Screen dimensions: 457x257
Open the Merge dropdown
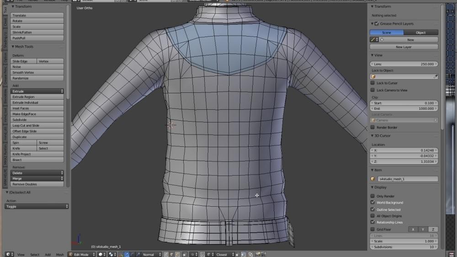pos(37,178)
